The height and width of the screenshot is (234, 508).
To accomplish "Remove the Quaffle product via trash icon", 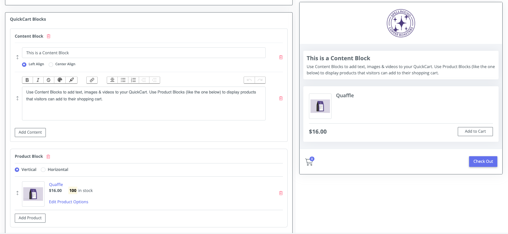I will tap(281, 193).
